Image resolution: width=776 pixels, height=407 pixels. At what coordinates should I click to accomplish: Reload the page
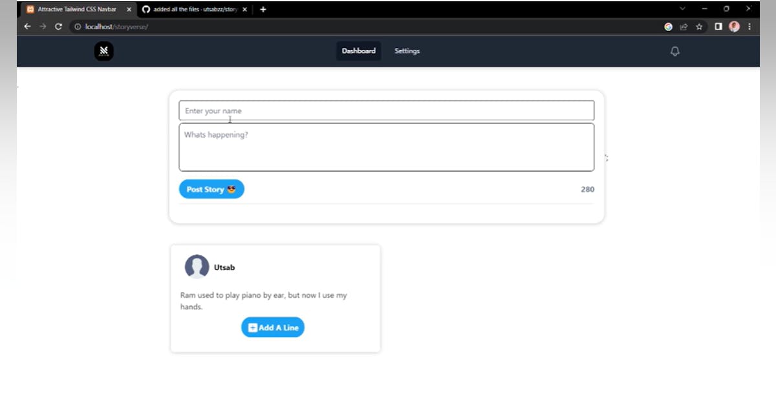coord(58,26)
